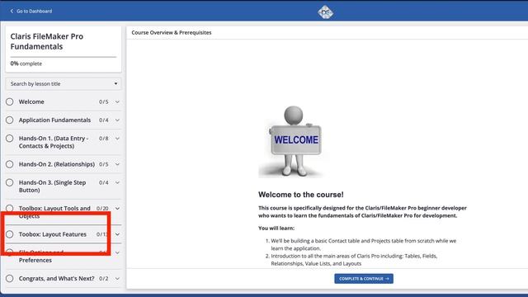Open Hands-On 1. (Data Entry - Contacts & Projects)

(x=54, y=142)
